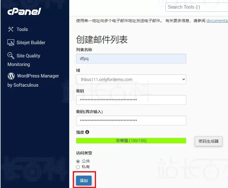228x188 pixels.
Task: Open WordPress Manager by Softaculous
Action: [33, 80]
